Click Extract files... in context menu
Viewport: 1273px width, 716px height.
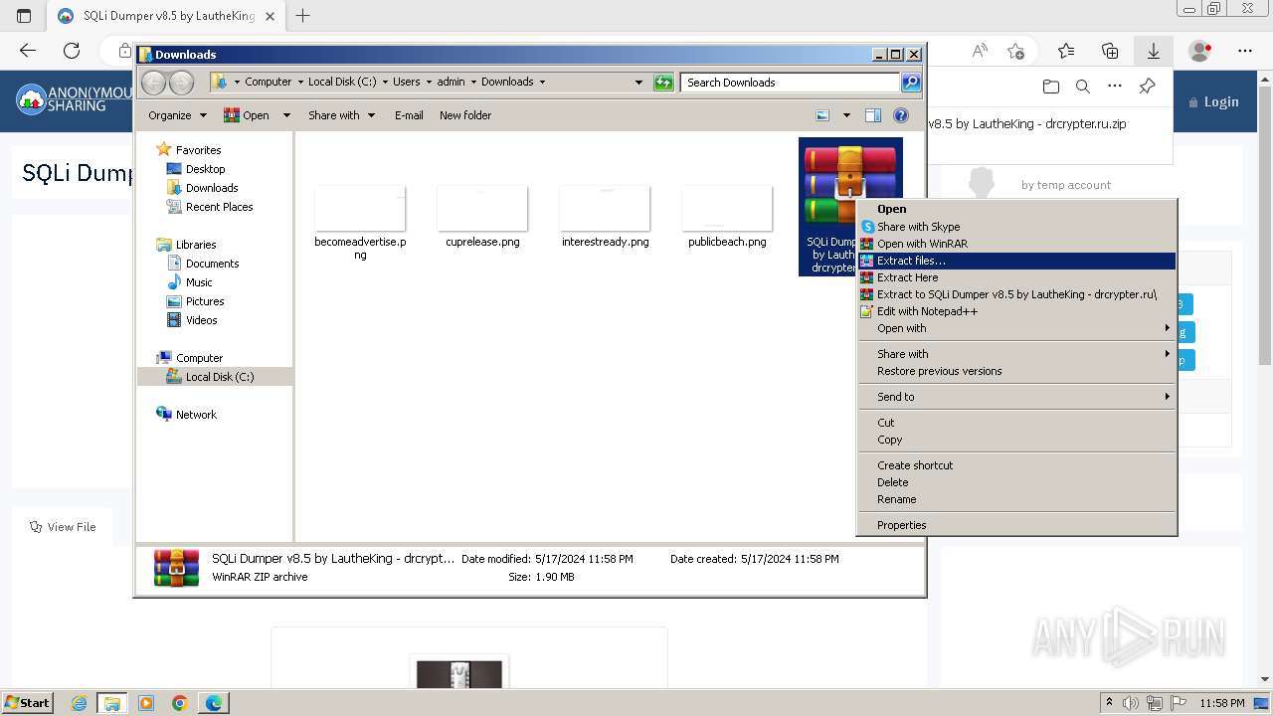(1016, 261)
